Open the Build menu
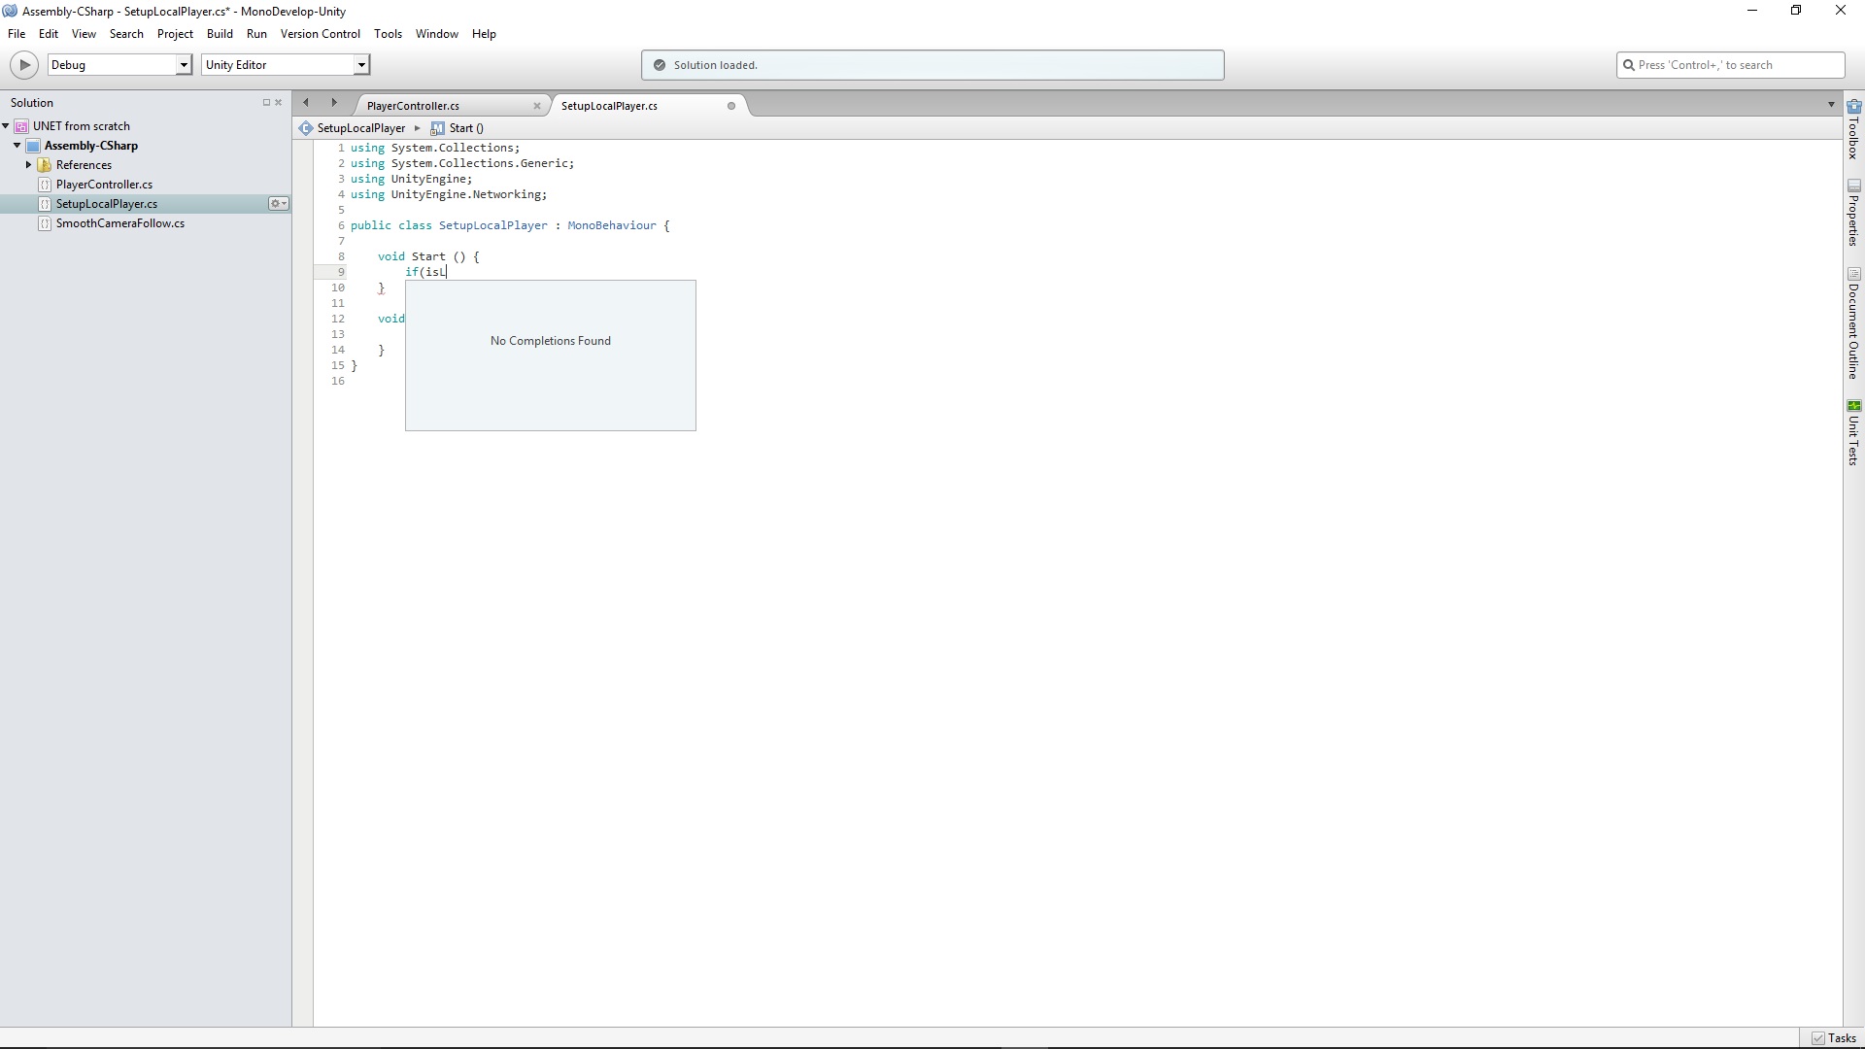This screenshot has width=1865, height=1049. click(x=220, y=33)
